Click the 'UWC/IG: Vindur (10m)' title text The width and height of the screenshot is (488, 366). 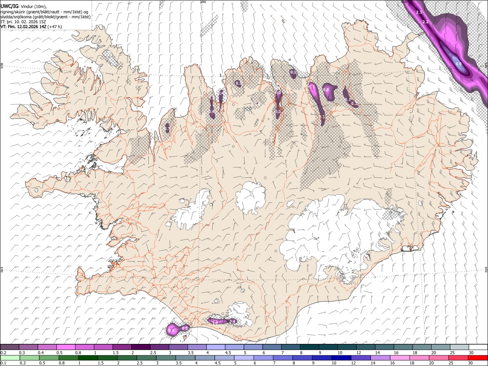tap(23, 6)
